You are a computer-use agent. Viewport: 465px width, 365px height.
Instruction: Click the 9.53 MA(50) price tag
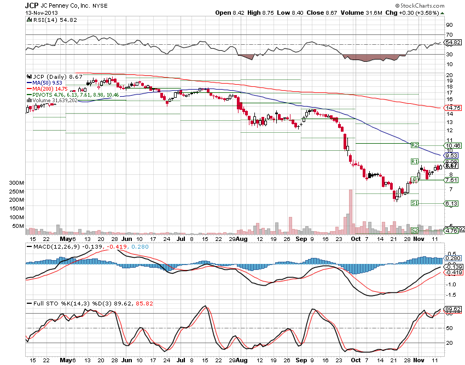click(x=451, y=155)
